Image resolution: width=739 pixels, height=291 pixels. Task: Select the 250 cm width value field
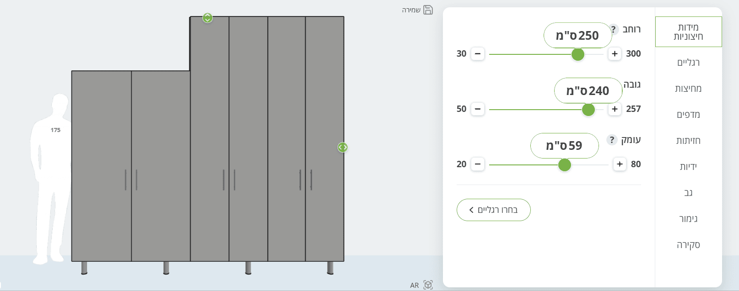(x=577, y=35)
